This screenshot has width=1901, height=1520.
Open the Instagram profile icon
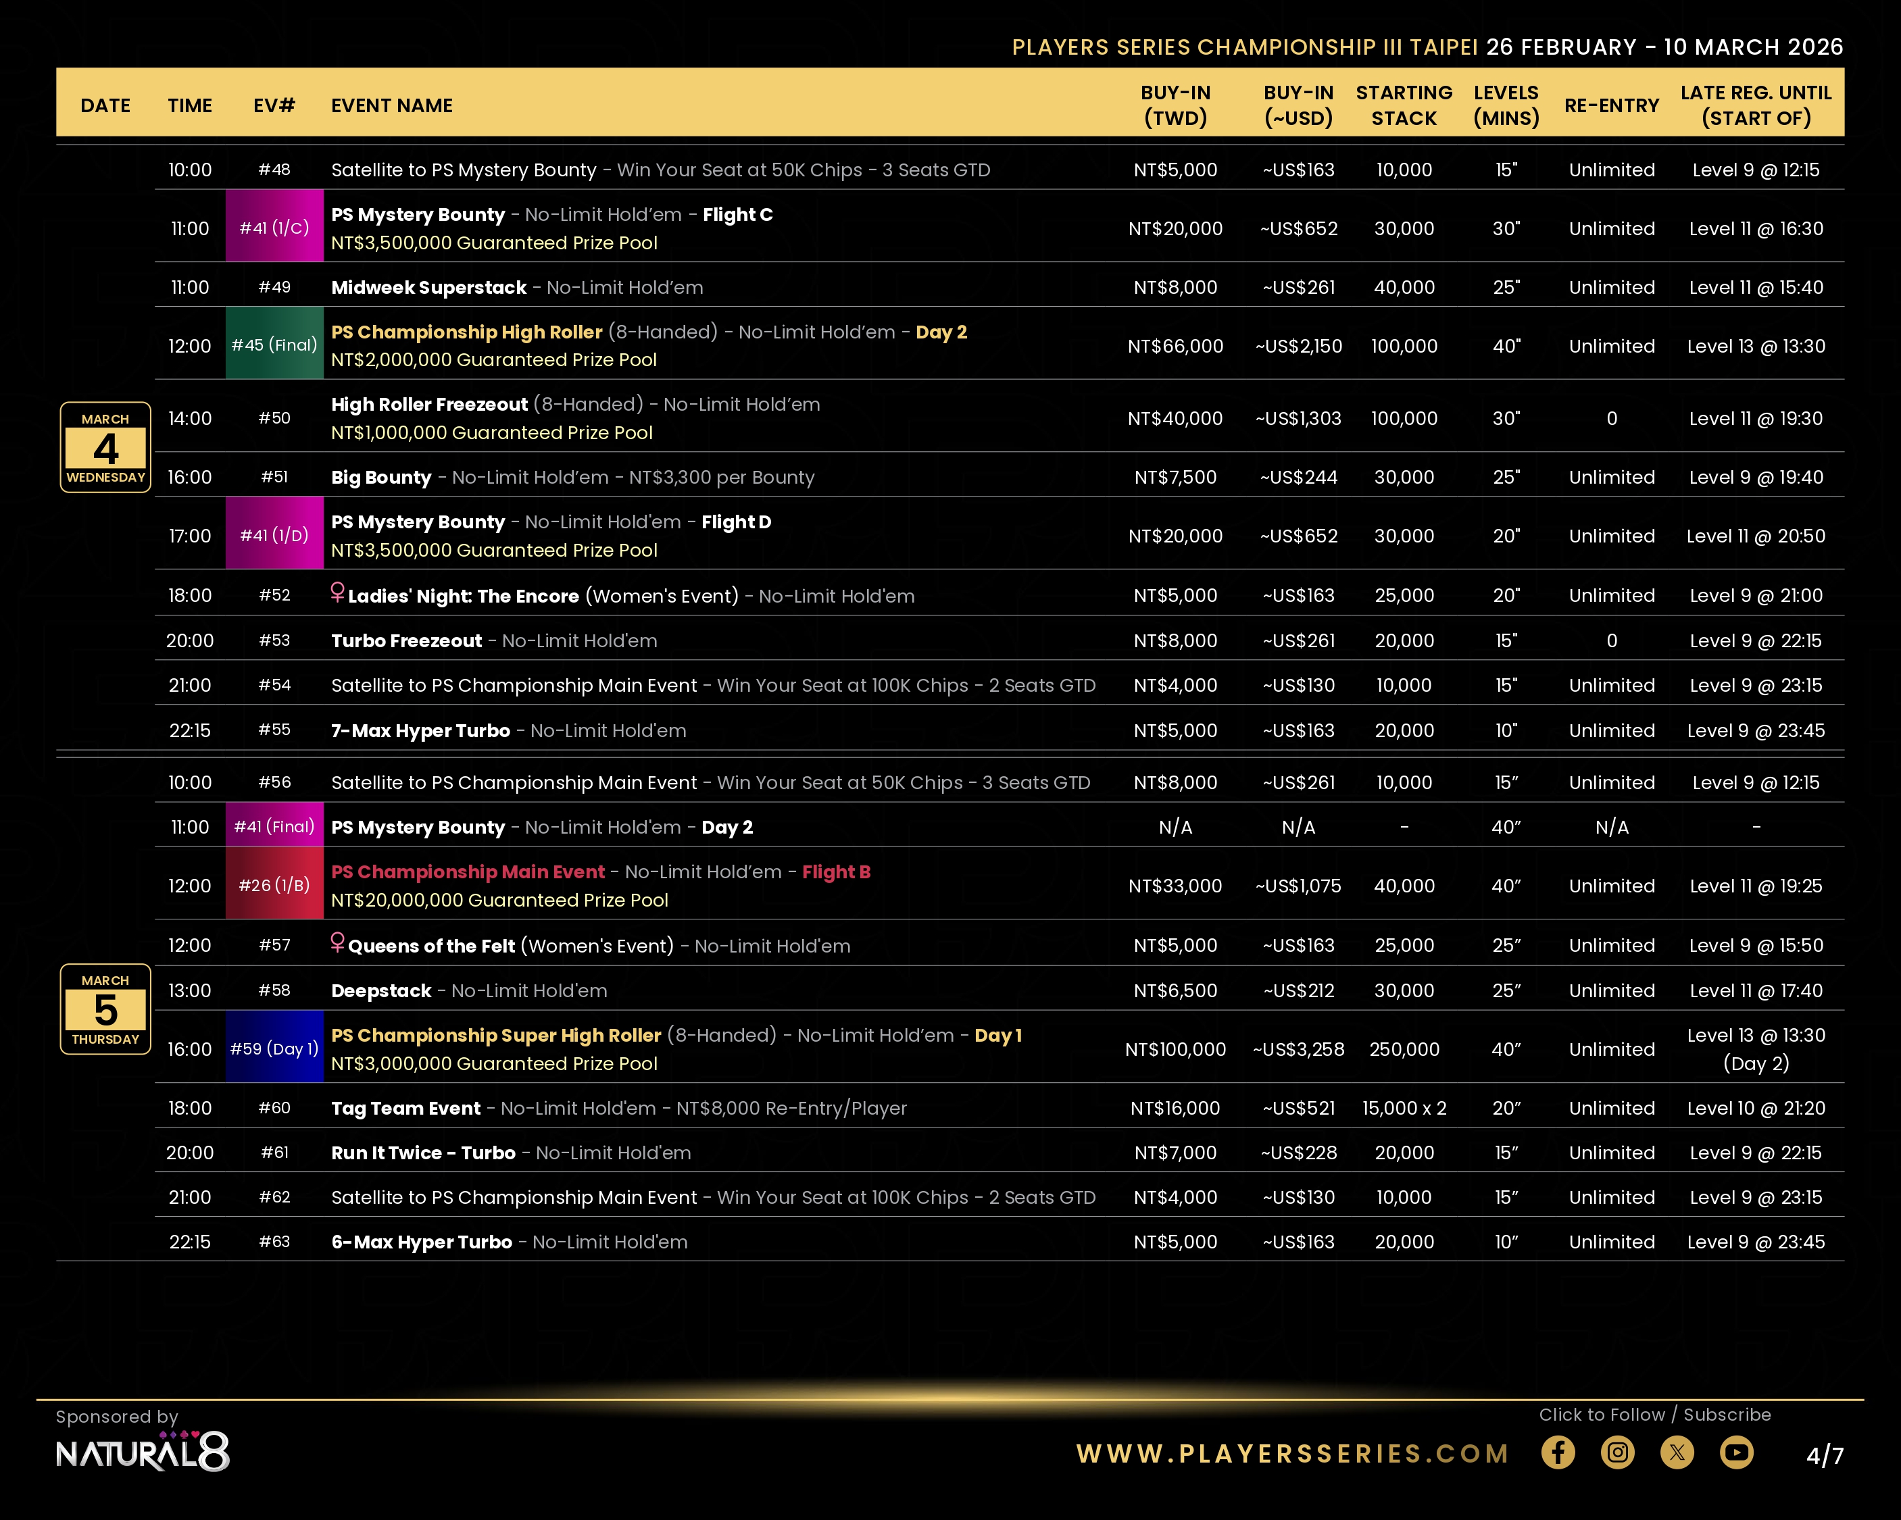coord(1617,1452)
